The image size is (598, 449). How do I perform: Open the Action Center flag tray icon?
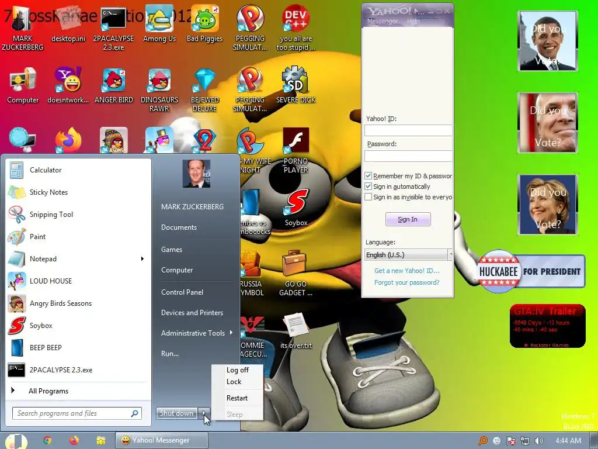[510, 441]
